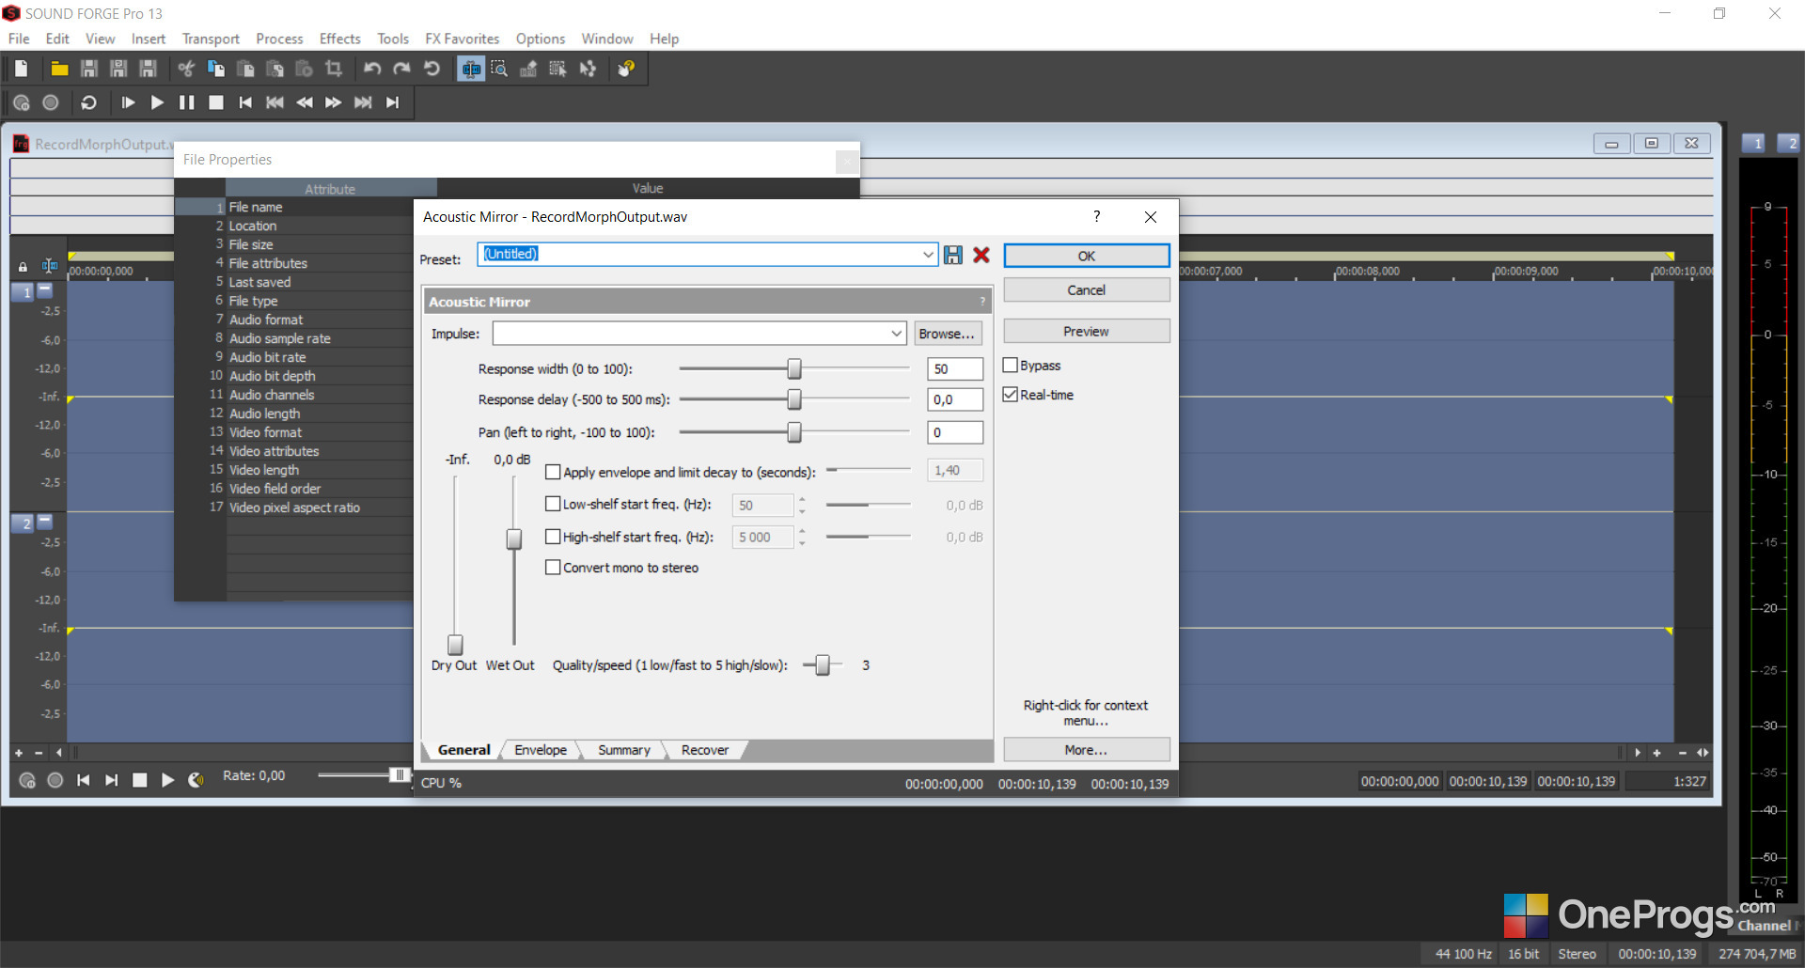Click the Quality/speed slider handle
Image resolution: width=1805 pixels, height=968 pixels.
tap(823, 665)
